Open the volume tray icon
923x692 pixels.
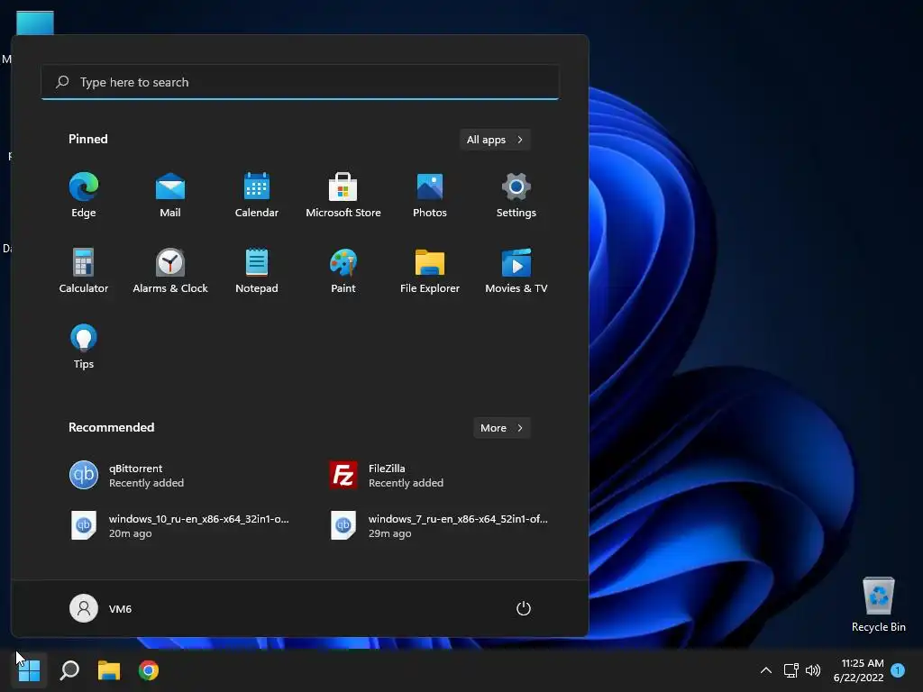[x=813, y=670]
